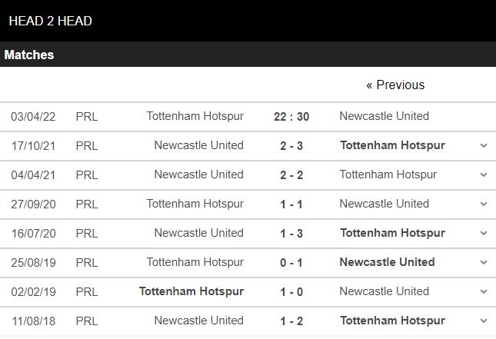Select the 2 - 3 score on 17/10/21
Image resolution: width=496 pixels, height=339 pixels.
tap(291, 146)
